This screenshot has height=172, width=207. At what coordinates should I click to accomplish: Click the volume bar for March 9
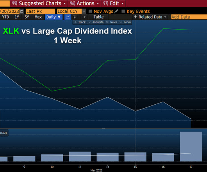[24, 159]
